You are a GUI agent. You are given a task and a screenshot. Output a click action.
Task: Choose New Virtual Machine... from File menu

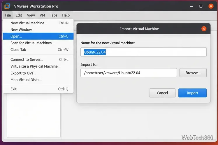38,23
